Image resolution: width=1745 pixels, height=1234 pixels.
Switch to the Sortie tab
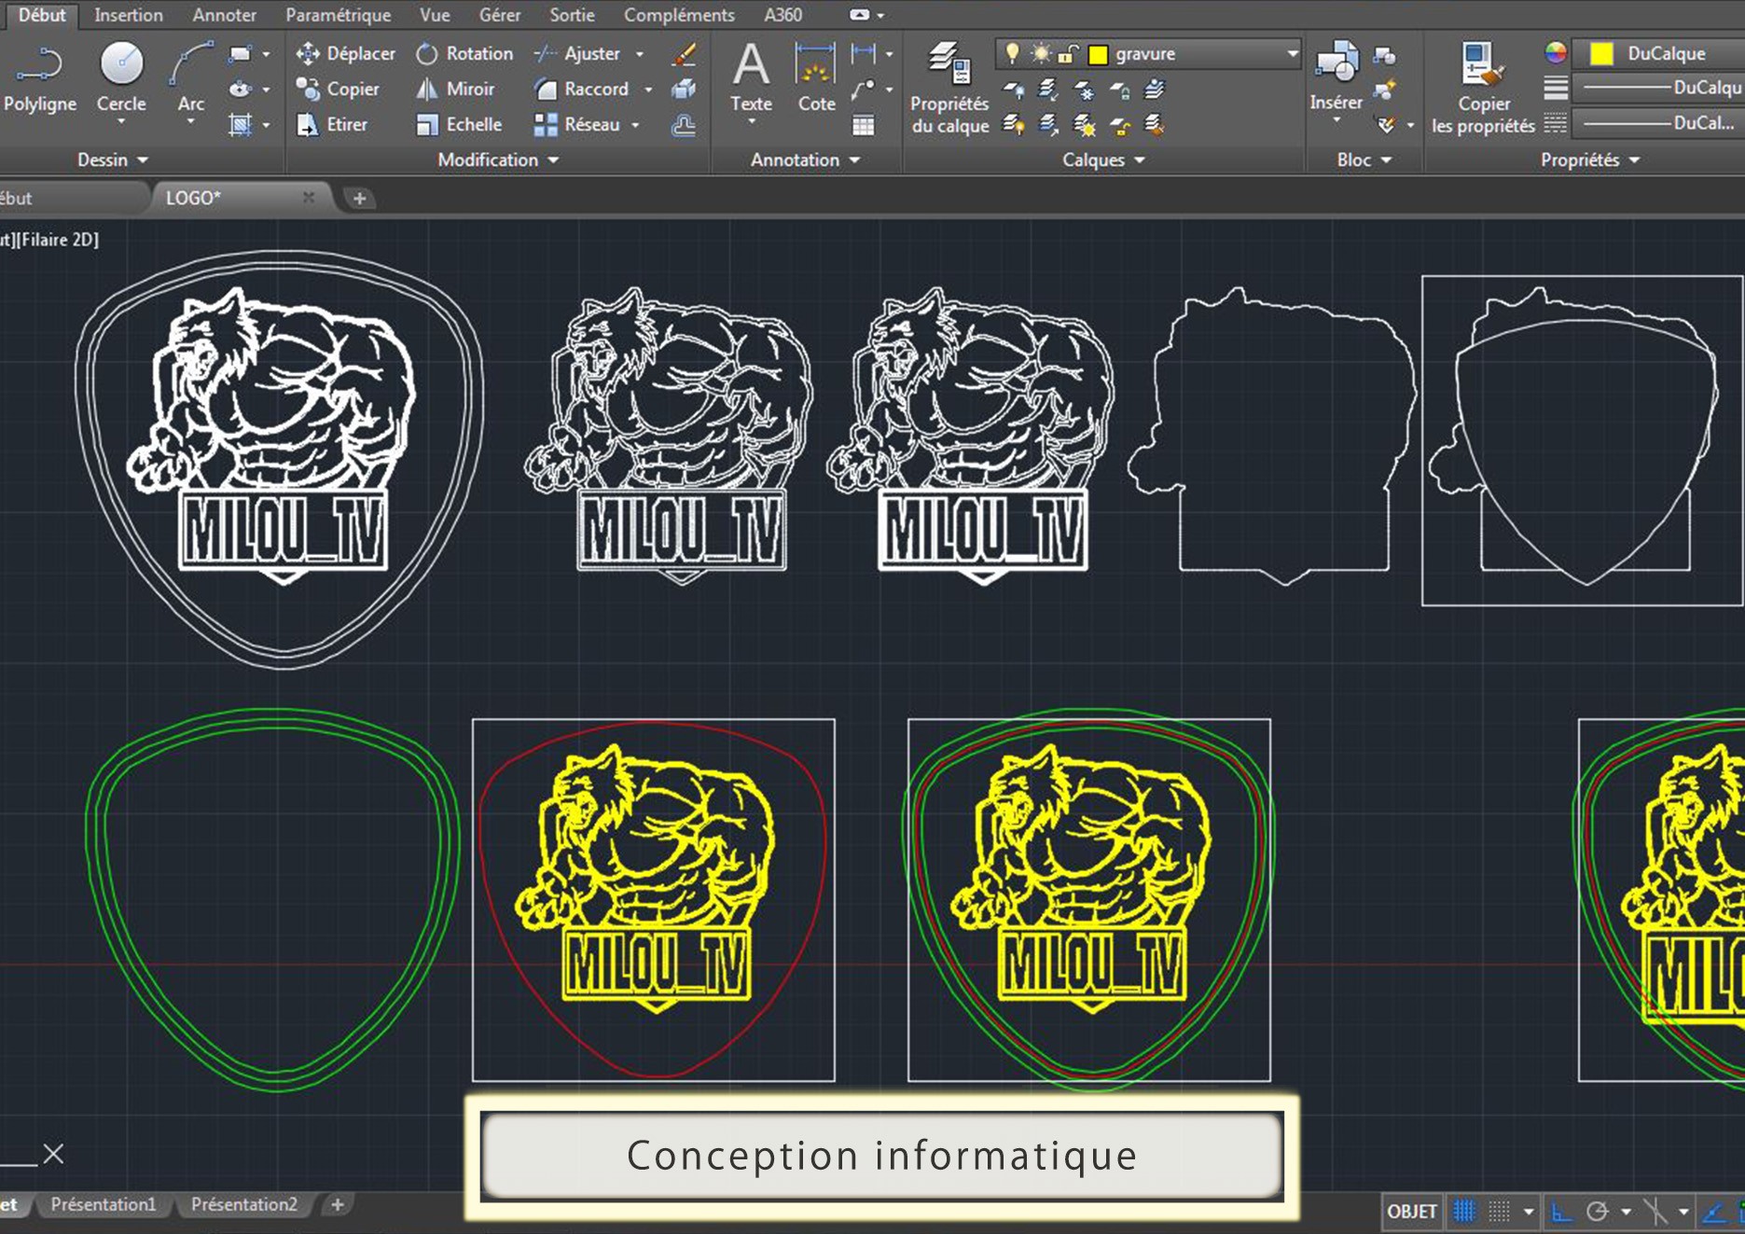point(572,15)
